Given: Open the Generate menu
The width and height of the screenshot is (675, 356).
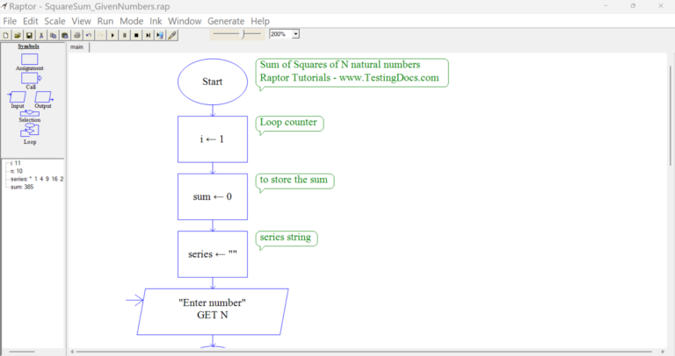Looking at the screenshot, I should pos(226,21).
